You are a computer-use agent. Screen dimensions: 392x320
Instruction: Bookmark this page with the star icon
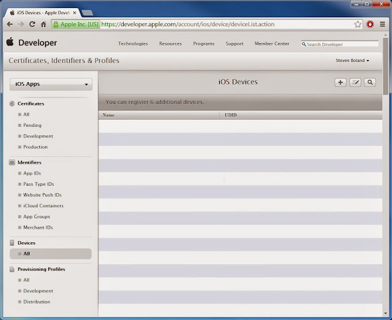(358, 25)
